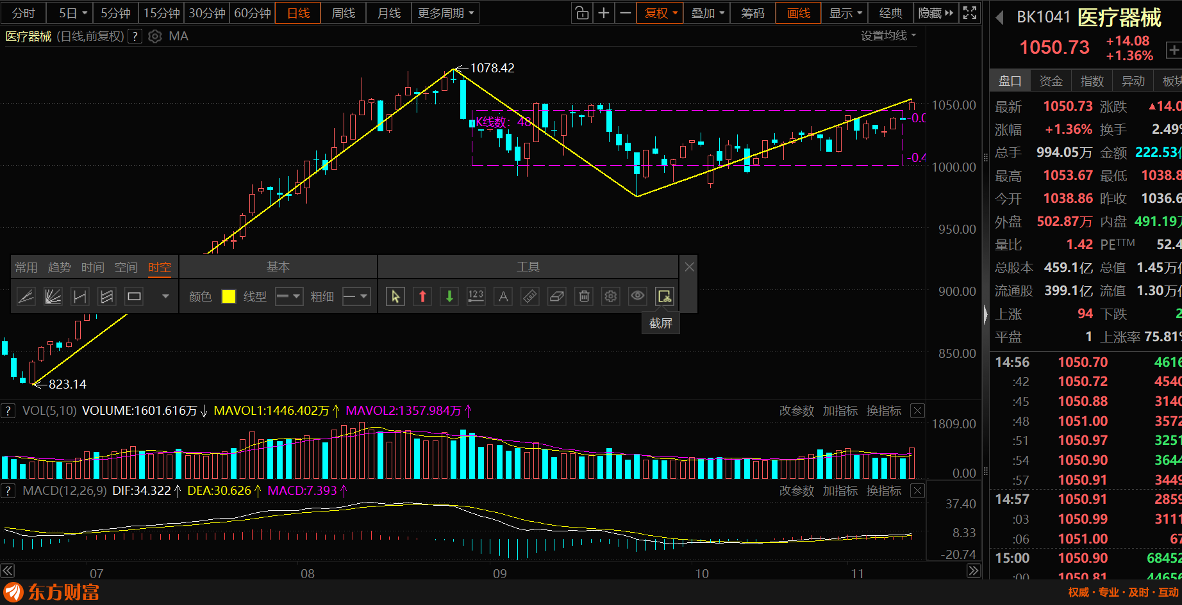
Task: Switch to 常用 drawing tab
Action: (x=26, y=267)
